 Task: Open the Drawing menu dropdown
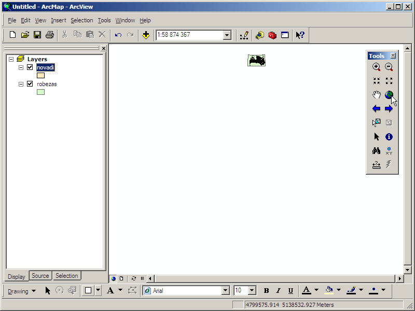tap(22, 291)
